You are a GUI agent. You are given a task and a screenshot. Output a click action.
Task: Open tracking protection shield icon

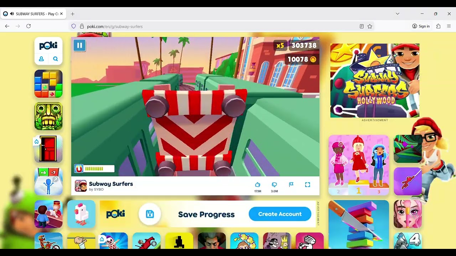click(x=73, y=26)
